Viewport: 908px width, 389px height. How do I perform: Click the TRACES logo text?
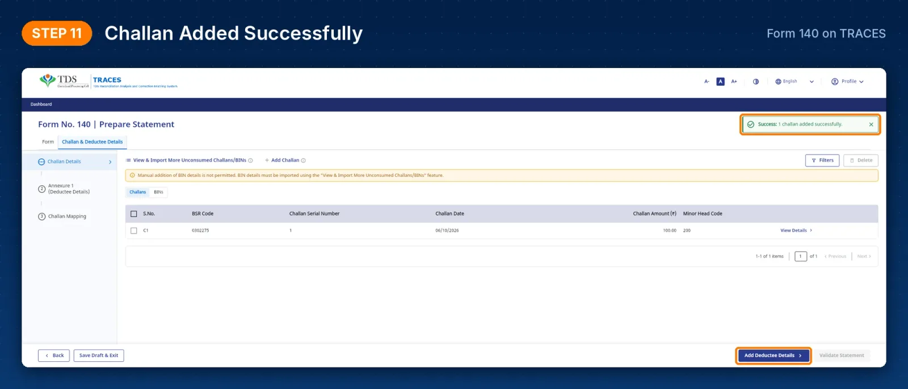[107, 80]
